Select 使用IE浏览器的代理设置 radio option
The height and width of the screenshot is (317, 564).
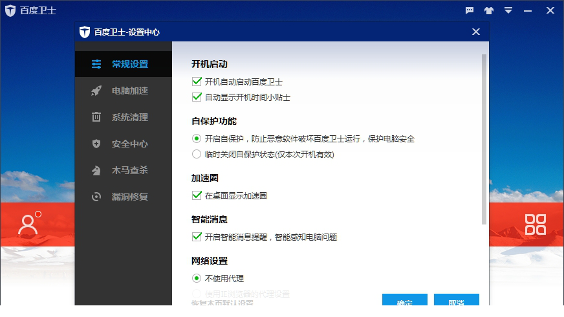point(197,294)
